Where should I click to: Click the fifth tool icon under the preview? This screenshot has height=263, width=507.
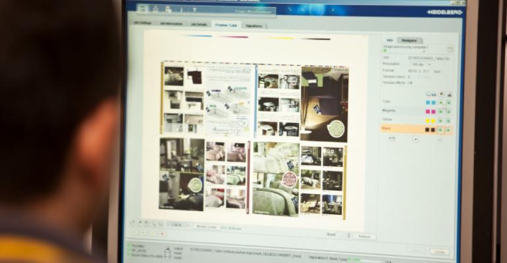pyautogui.click(x=161, y=224)
